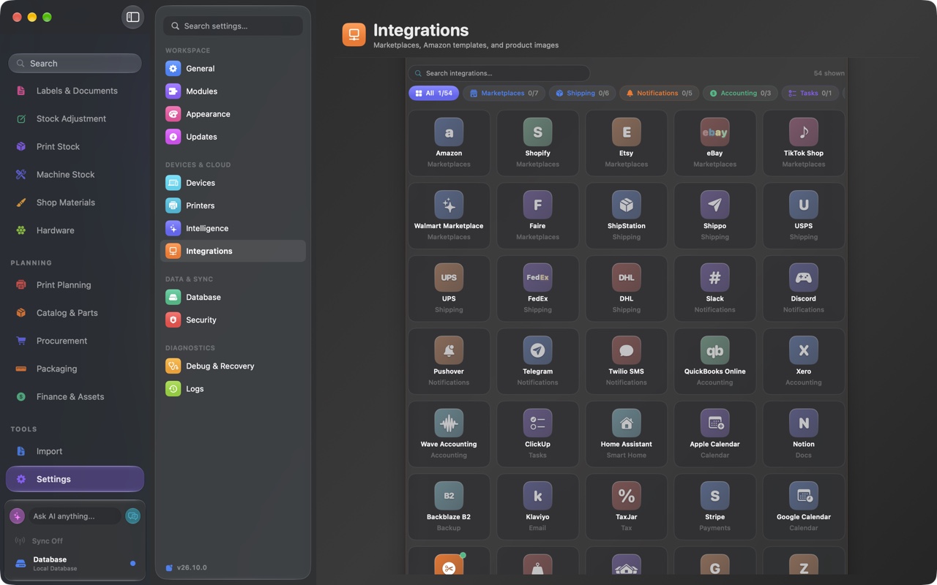Open the Amazon integration card
Image resolution: width=937 pixels, height=585 pixels.
(x=449, y=143)
